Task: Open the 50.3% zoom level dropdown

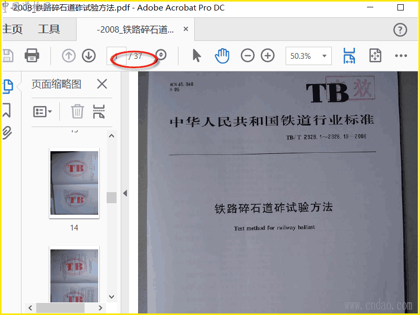Action: (x=309, y=56)
